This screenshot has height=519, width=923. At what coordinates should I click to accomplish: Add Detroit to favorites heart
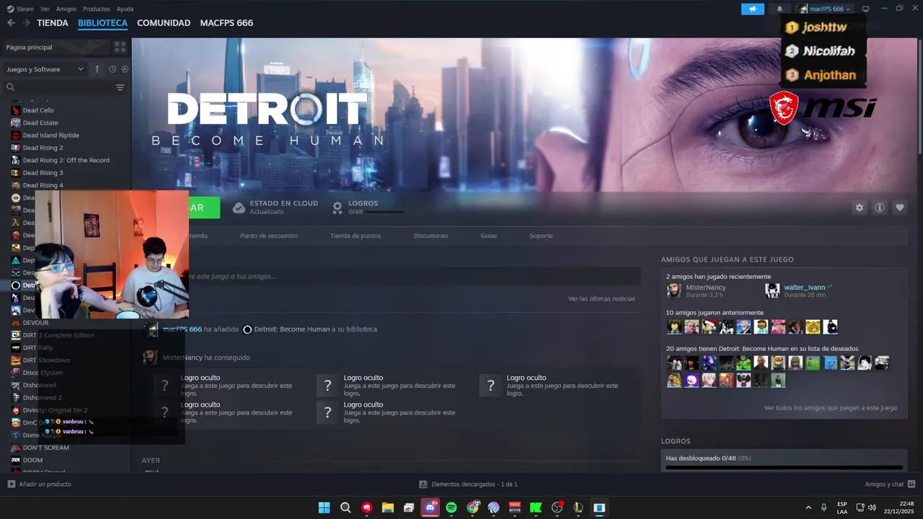coord(899,208)
